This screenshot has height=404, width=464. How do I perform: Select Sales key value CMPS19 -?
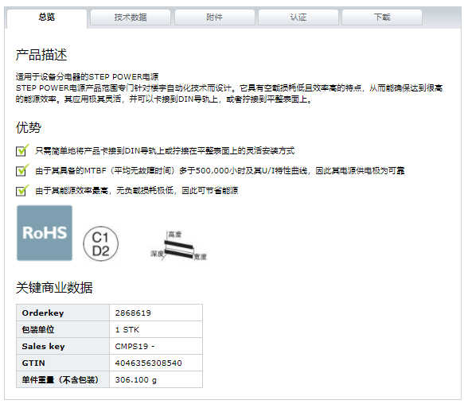(135, 346)
